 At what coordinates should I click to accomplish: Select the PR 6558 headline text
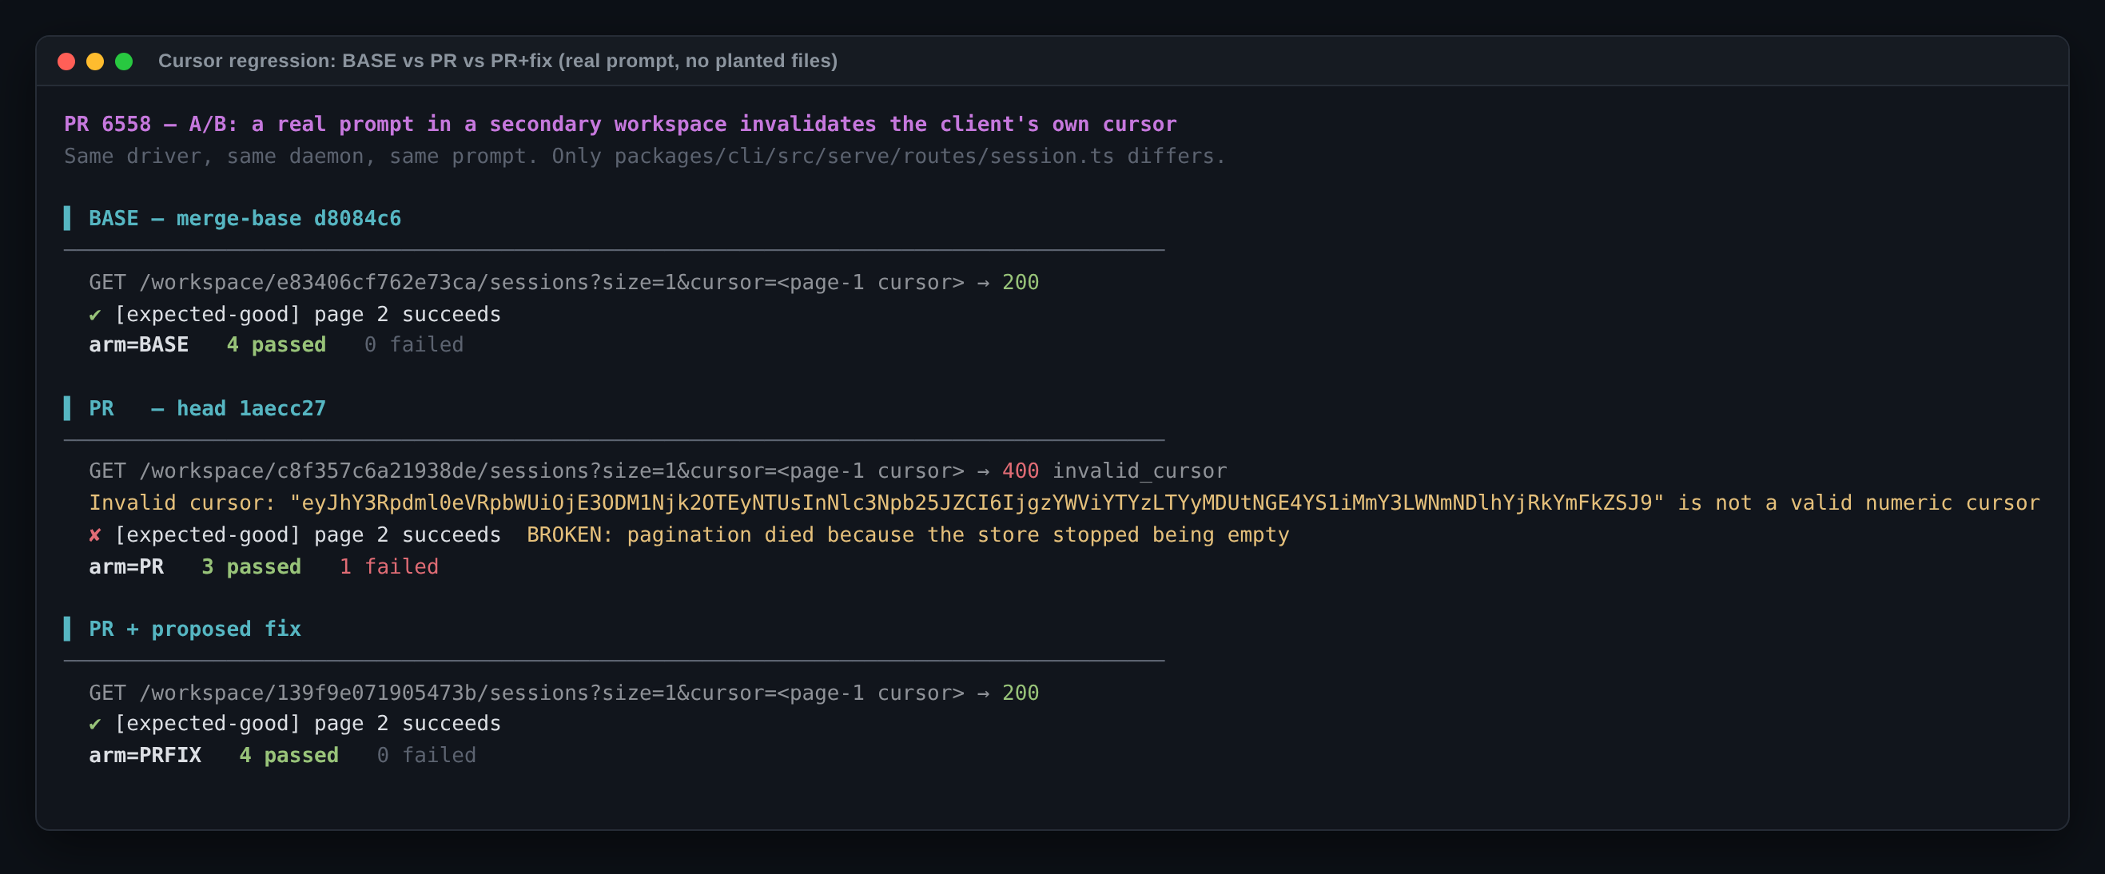point(620,124)
